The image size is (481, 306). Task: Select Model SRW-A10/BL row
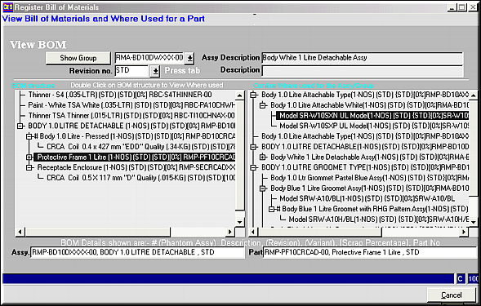point(367,198)
